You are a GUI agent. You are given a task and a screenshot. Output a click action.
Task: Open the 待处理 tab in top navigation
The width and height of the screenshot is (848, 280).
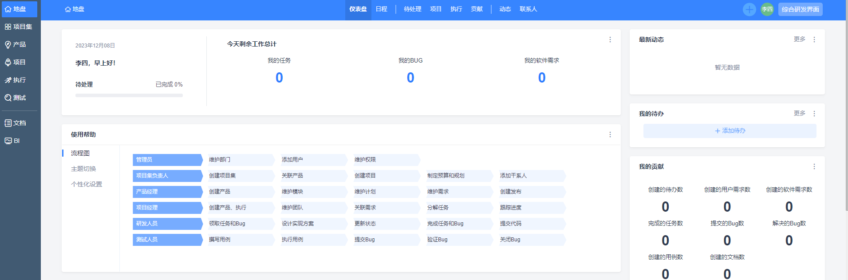[413, 9]
